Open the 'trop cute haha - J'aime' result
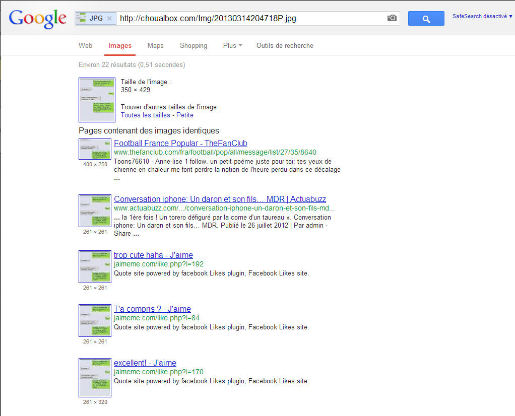Image resolution: width=515 pixels, height=416 pixels. (x=153, y=255)
